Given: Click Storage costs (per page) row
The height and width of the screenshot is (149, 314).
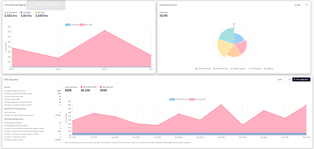Looking at the screenshot, I should tap(33, 99).
